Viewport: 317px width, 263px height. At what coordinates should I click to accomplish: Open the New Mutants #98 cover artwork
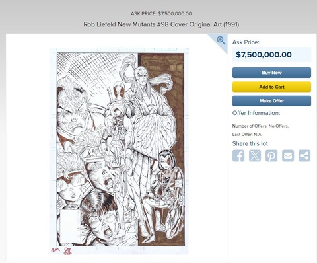point(119,151)
